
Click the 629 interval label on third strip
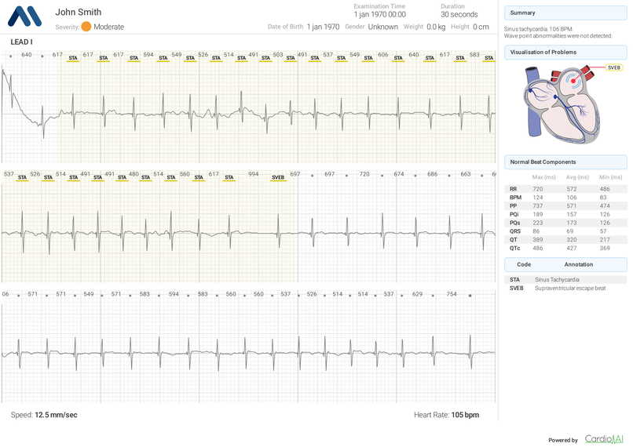[x=417, y=294]
